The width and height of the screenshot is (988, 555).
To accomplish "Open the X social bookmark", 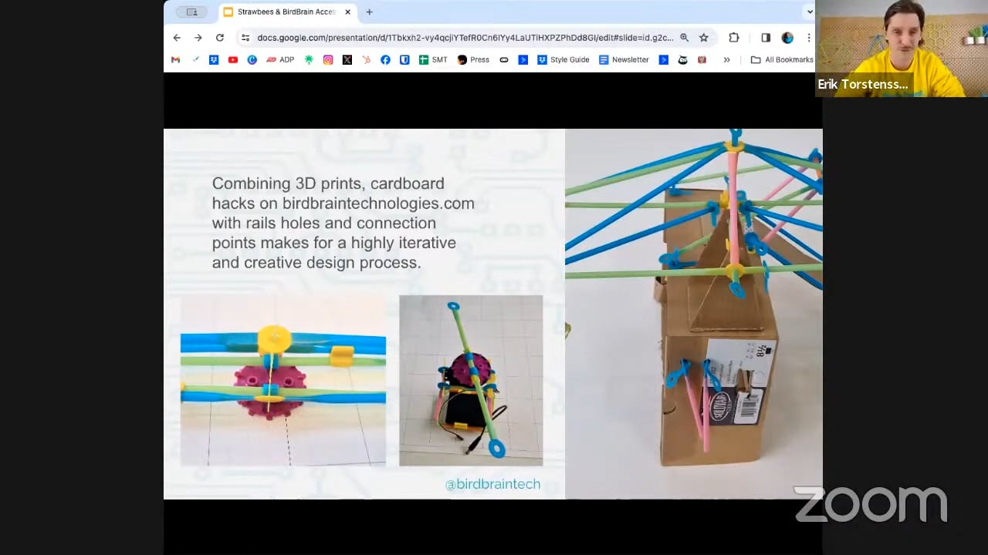I will click(x=347, y=59).
